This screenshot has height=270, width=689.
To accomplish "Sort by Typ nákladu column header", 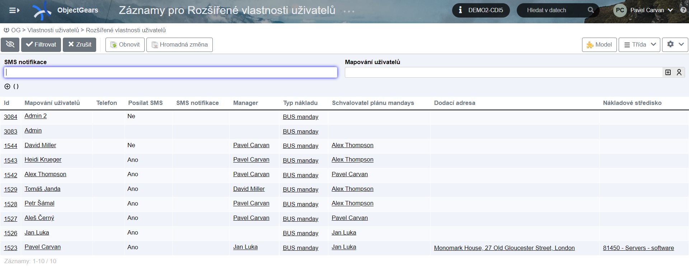I will (x=300, y=103).
